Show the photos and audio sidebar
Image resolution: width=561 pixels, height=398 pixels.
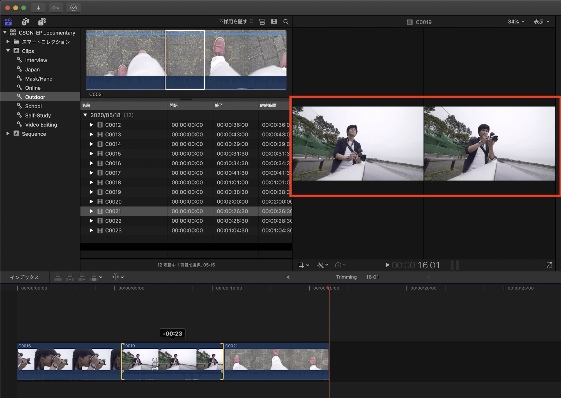tap(25, 22)
